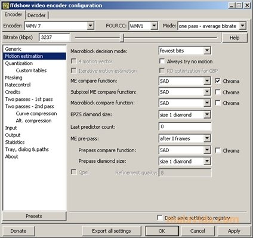The image size is (253, 238).
Task: Click the Donate button
Action: pos(18,231)
